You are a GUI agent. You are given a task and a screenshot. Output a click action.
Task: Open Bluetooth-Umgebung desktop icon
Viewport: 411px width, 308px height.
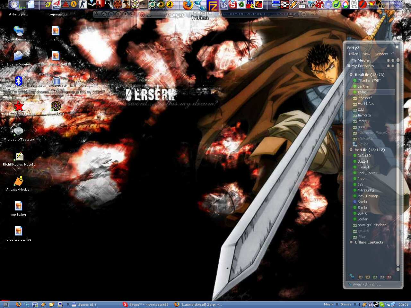(x=19, y=83)
